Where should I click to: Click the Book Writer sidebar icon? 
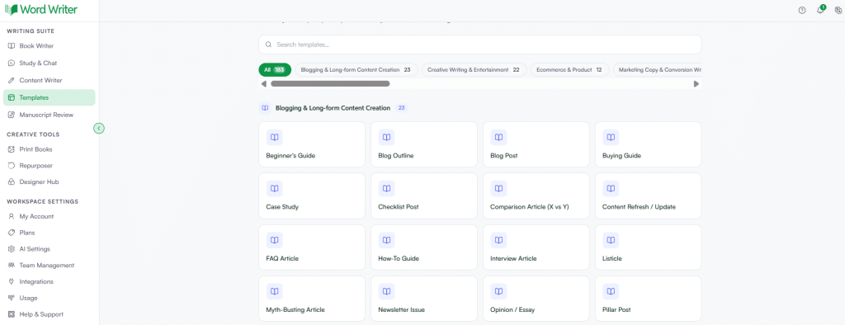(12, 46)
